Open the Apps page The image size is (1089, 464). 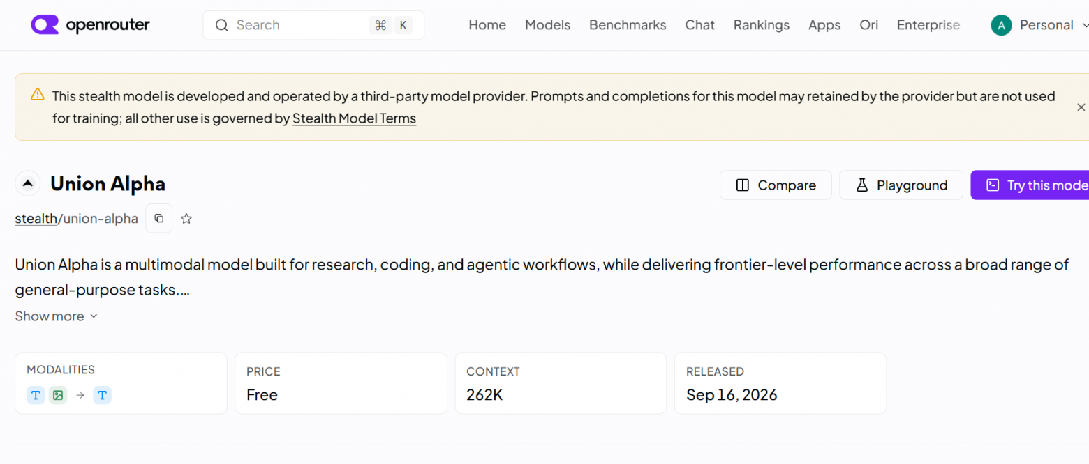click(x=824, y=25)
